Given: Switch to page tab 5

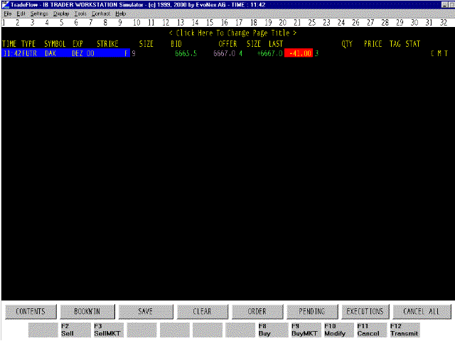Looking at the screenshot, I should coord(62,23).
